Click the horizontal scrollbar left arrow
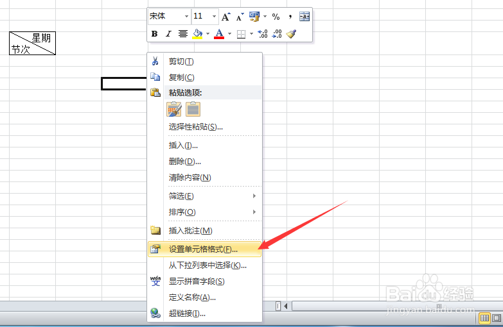 coord(286,306)
